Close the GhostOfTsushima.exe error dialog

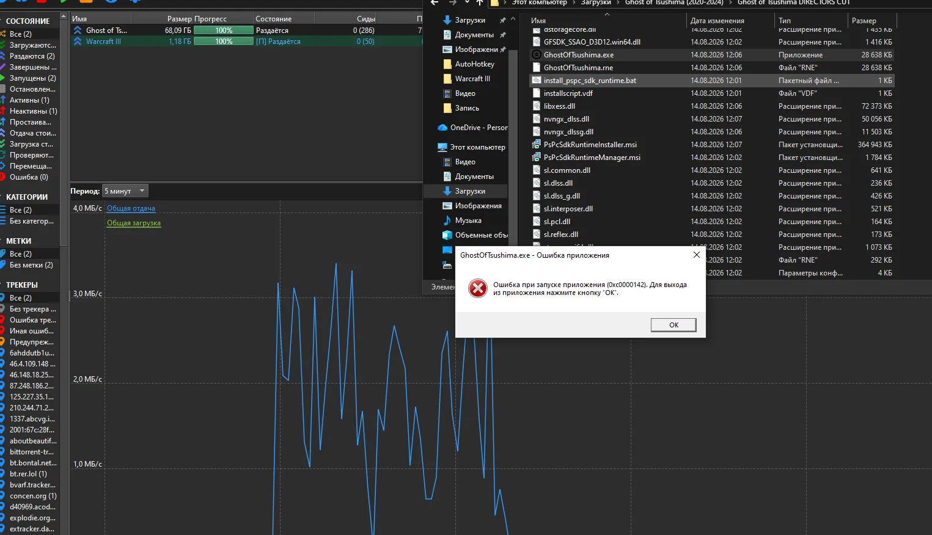coord(696,255)
